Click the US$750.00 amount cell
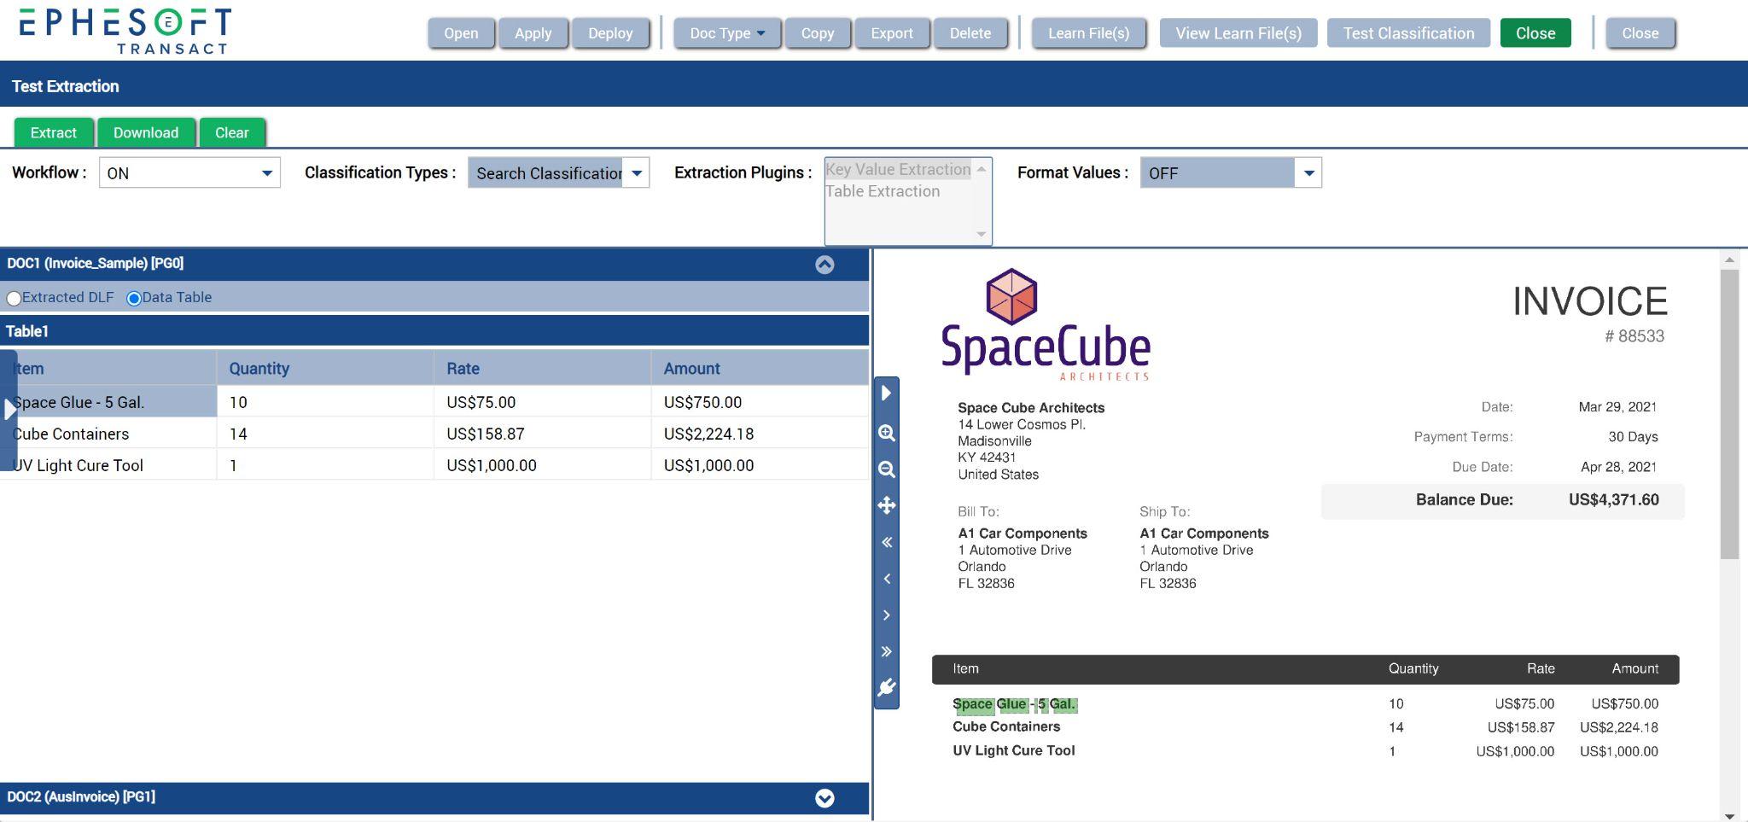Image resolution: width=1748 pixels, height=822 pixels. point(760,402)
